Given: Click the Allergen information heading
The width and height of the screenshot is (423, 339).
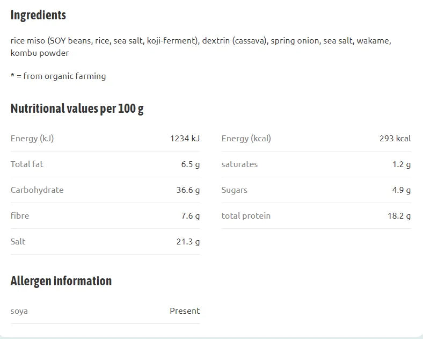Looking at the screenshot, I should (61, 281).
